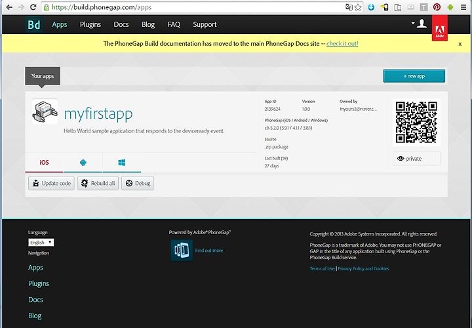Open Blog in the top navigation
Image resolution: width=472 pixels, height=328 pixels.
[x=148, y=24]
